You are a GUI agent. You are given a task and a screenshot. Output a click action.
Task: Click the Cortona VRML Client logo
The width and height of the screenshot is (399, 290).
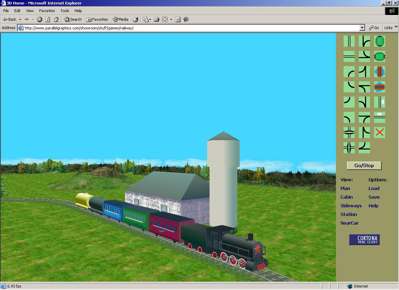(364, 240)
